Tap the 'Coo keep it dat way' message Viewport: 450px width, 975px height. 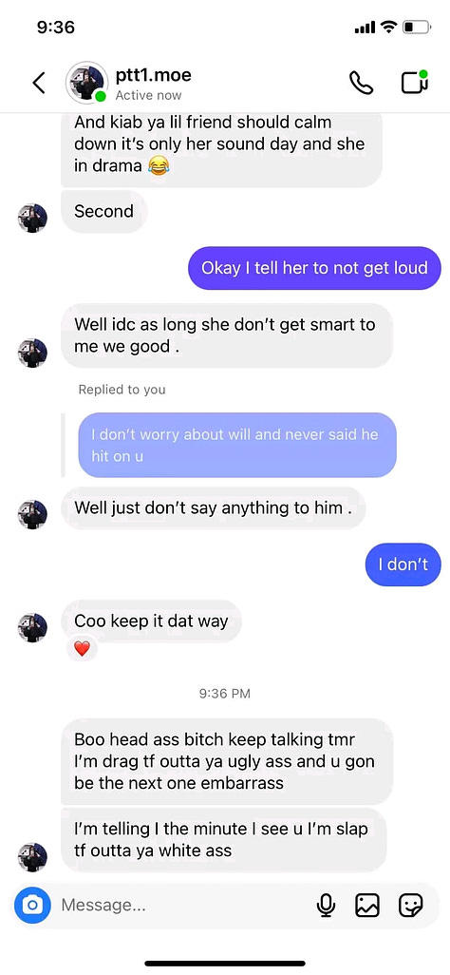151,621
